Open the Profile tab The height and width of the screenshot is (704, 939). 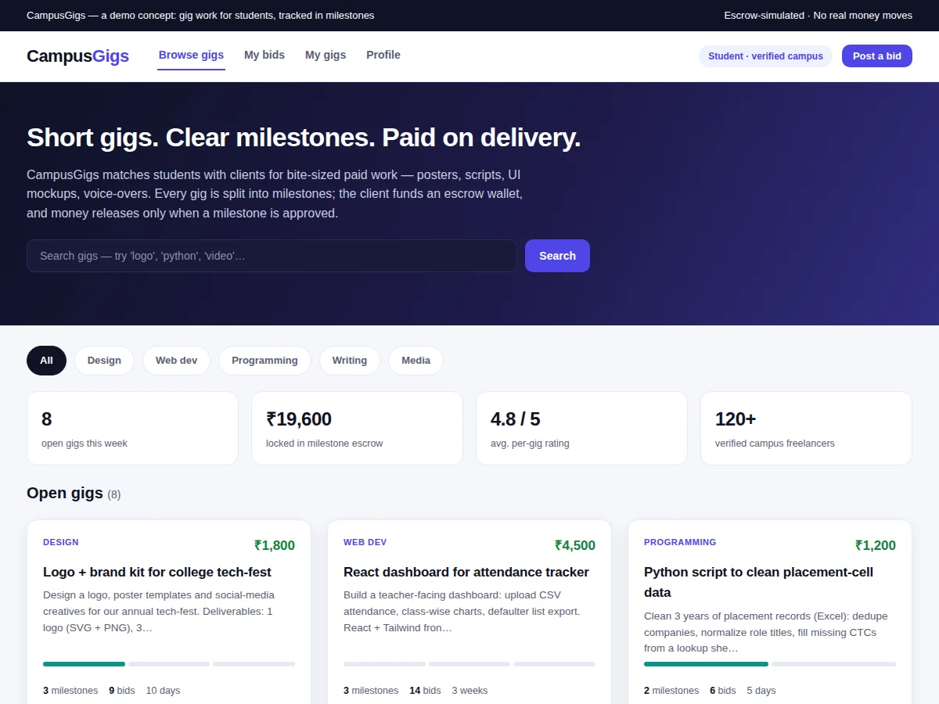point(383,56)
